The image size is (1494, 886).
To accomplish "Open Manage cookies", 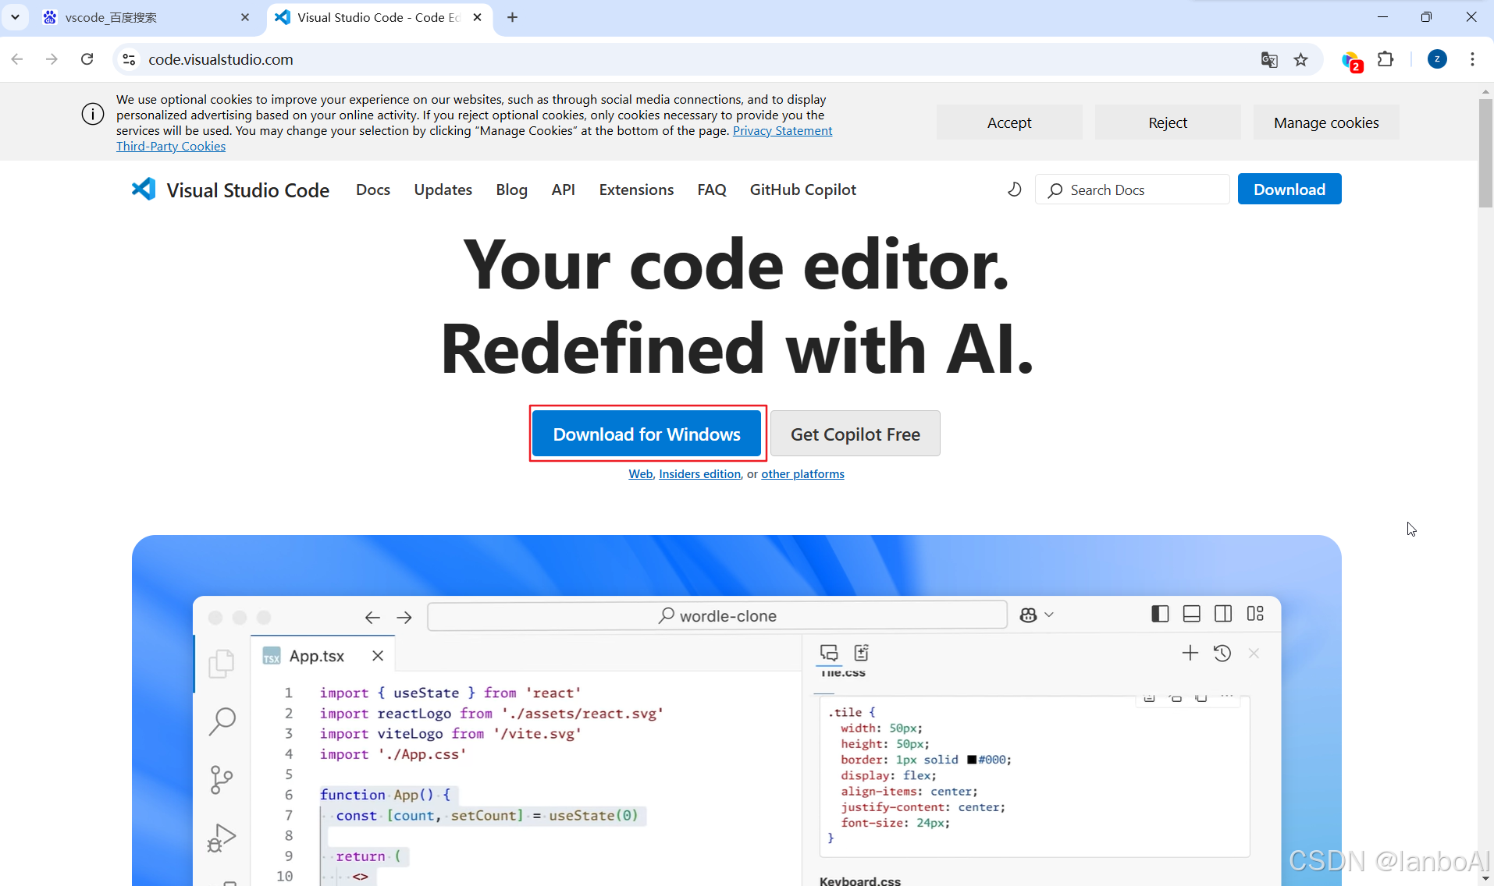I will click(x=1326, y=122).
